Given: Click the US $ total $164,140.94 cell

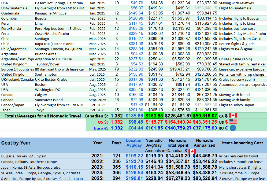Looking at the screenshot, I should [x=177, y=122].
